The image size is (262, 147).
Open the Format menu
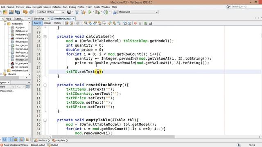click(10, 7)
